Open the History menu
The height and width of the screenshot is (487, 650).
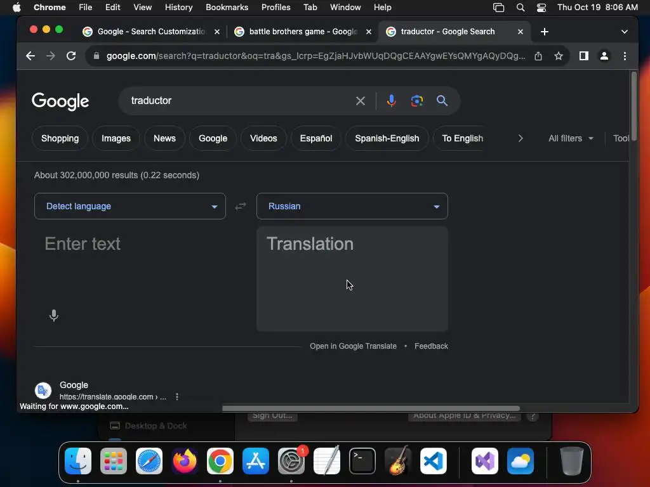pos(178,8)
